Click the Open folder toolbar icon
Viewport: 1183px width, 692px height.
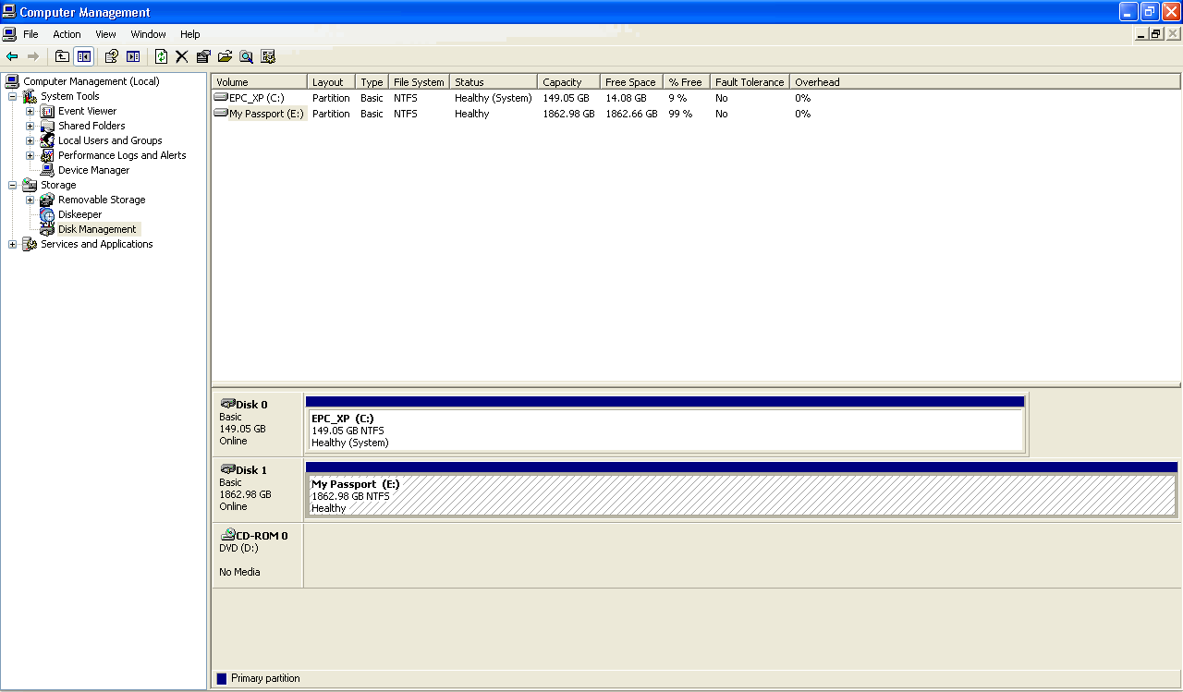[225, 56]
